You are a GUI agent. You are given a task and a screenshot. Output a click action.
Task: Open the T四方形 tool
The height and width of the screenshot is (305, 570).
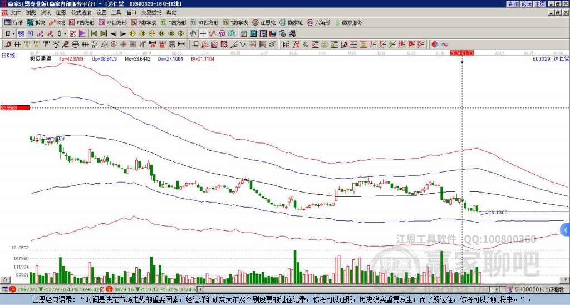pos(174,22)
